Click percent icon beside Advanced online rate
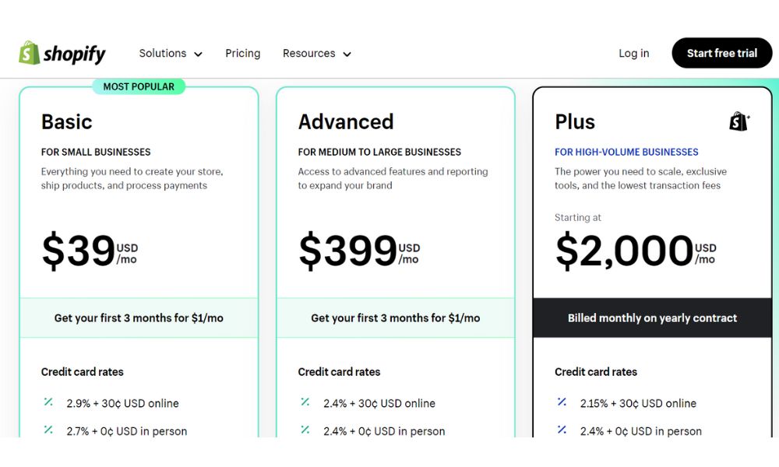 pyautogui.click(x=305, y=402)
